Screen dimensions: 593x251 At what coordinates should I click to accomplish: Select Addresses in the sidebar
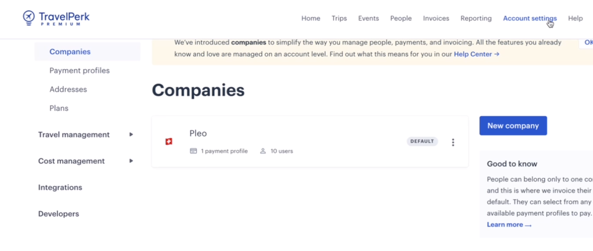(68, 89)
